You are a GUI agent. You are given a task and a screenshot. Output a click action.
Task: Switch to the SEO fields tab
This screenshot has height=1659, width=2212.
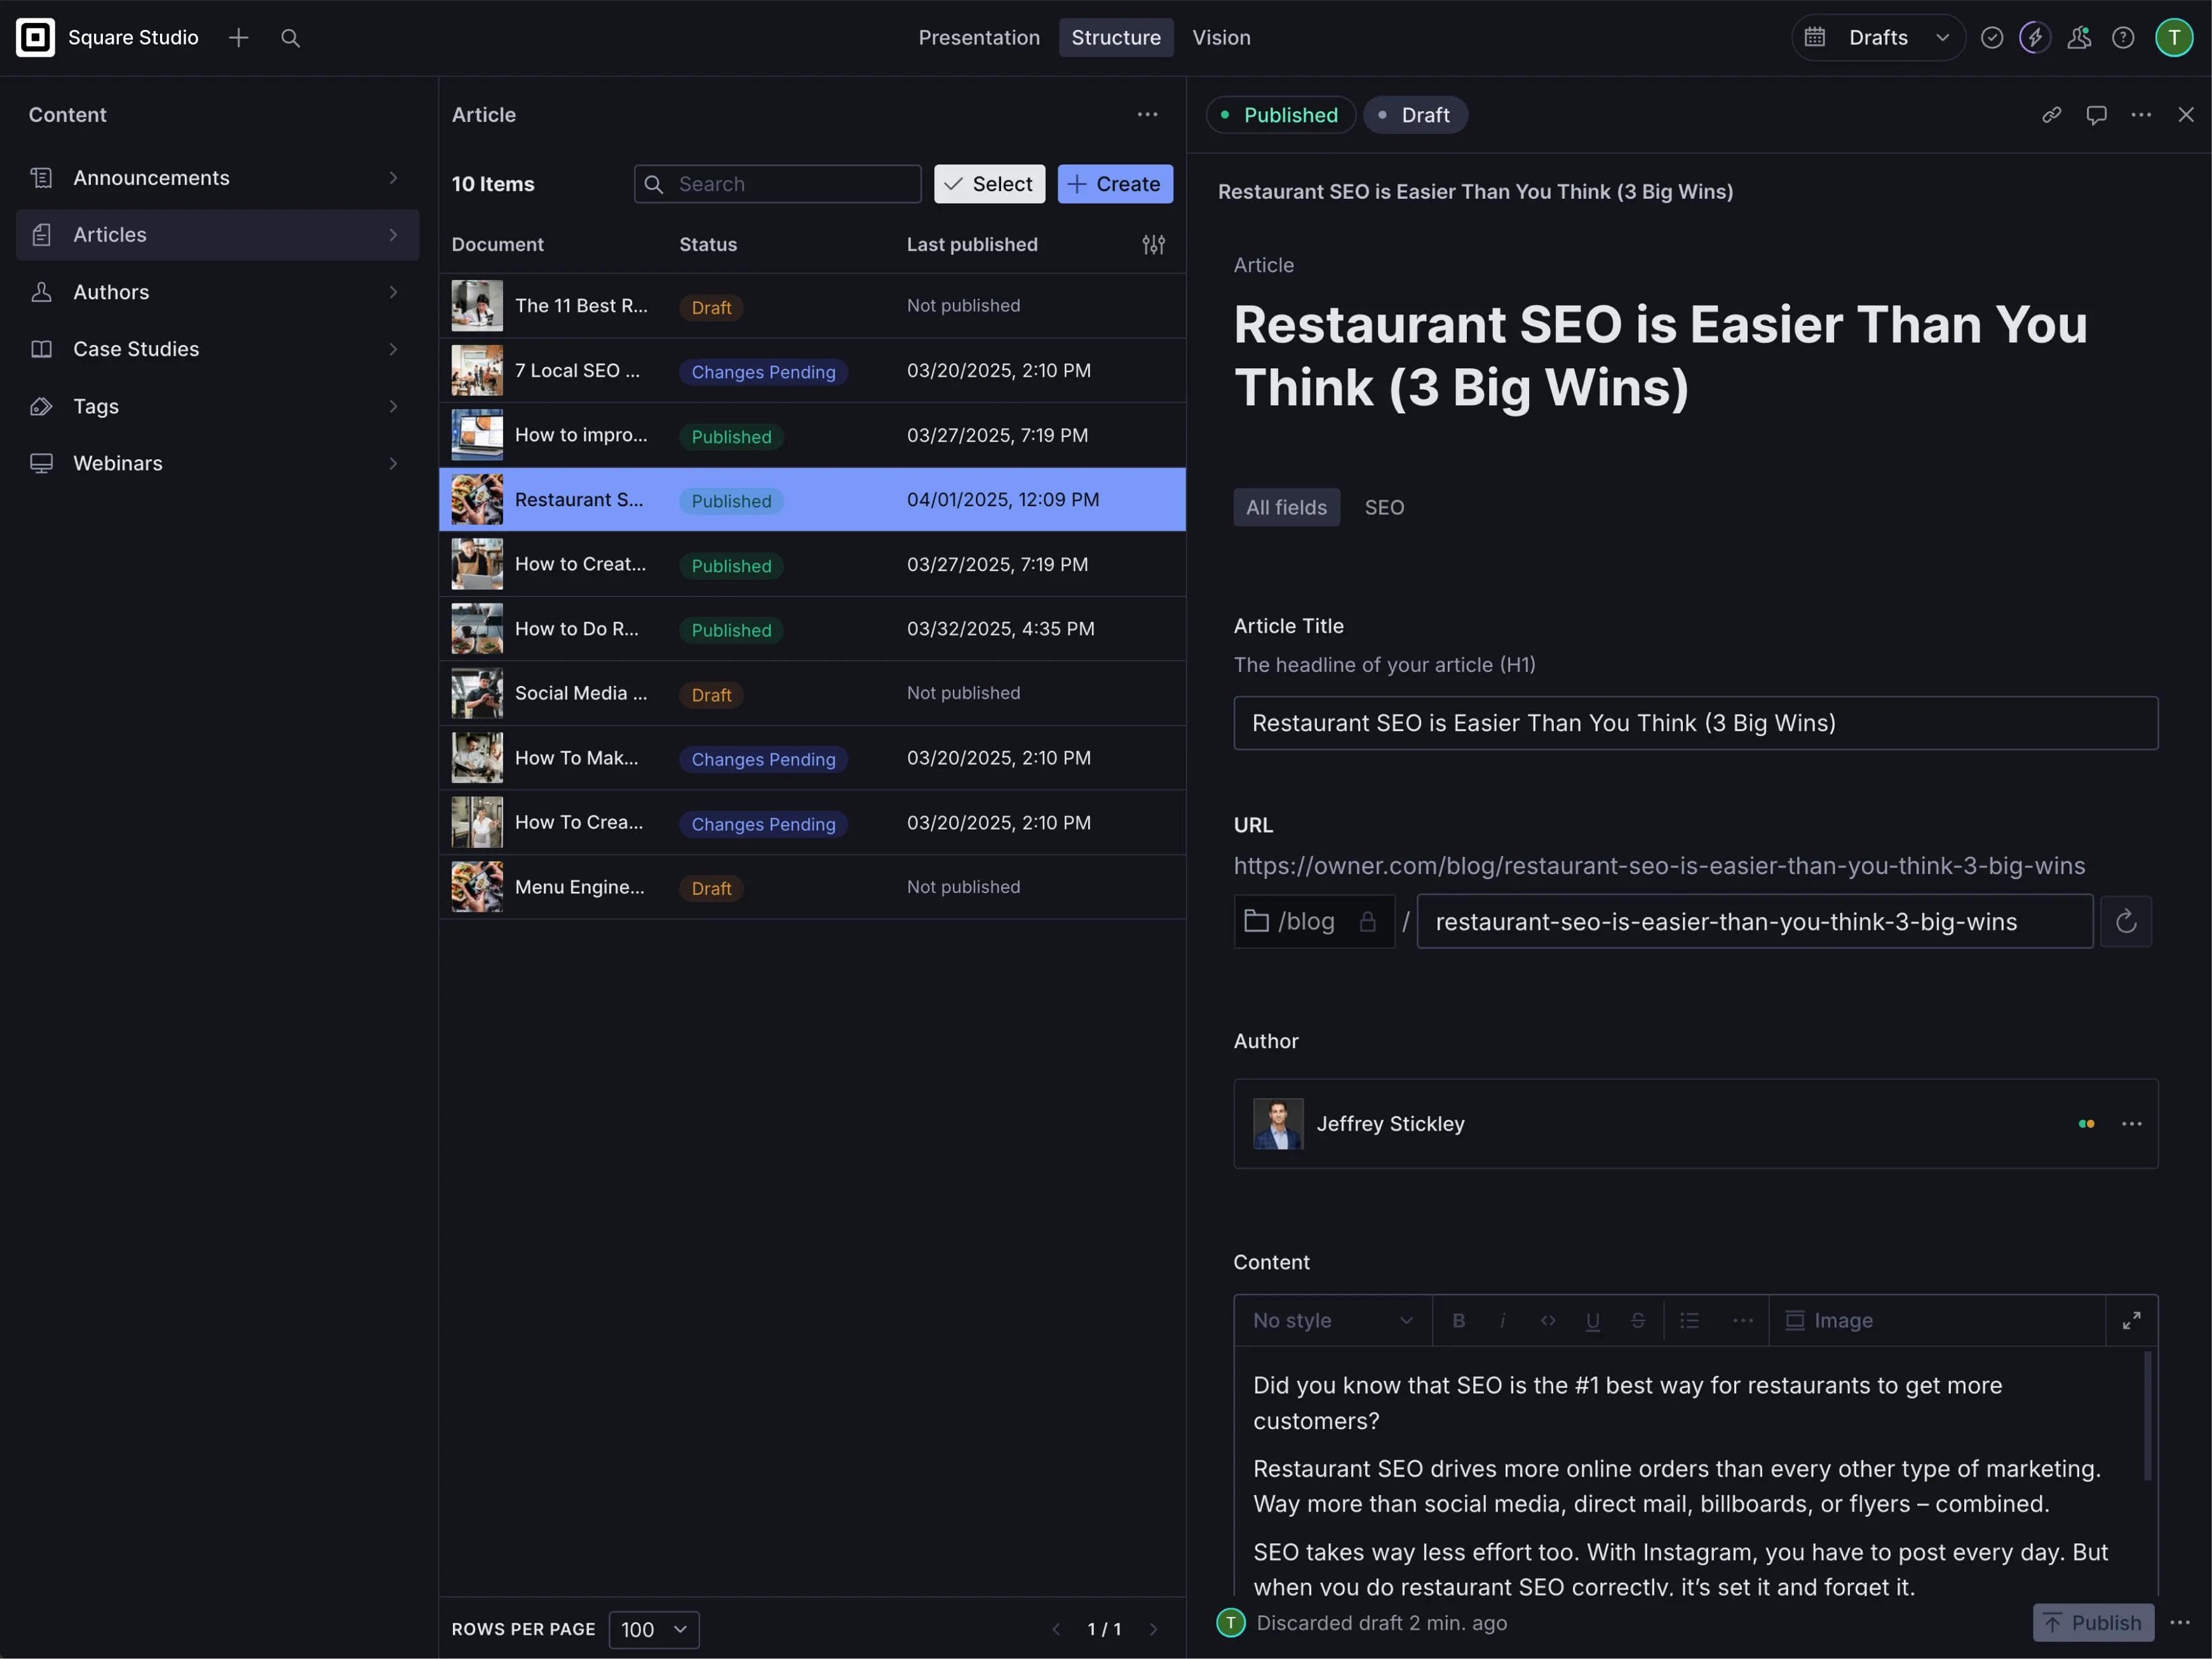point(1383,507)
